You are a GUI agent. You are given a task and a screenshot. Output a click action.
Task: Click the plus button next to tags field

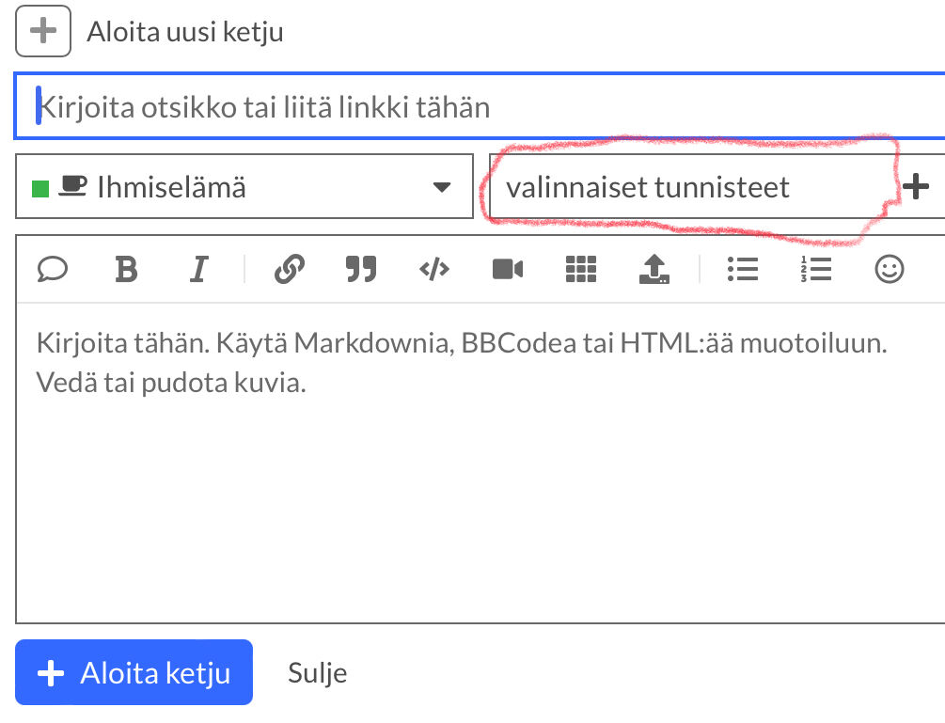coord(915,187)
